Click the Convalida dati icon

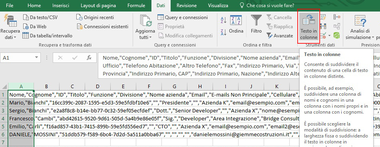pos(323,36)
